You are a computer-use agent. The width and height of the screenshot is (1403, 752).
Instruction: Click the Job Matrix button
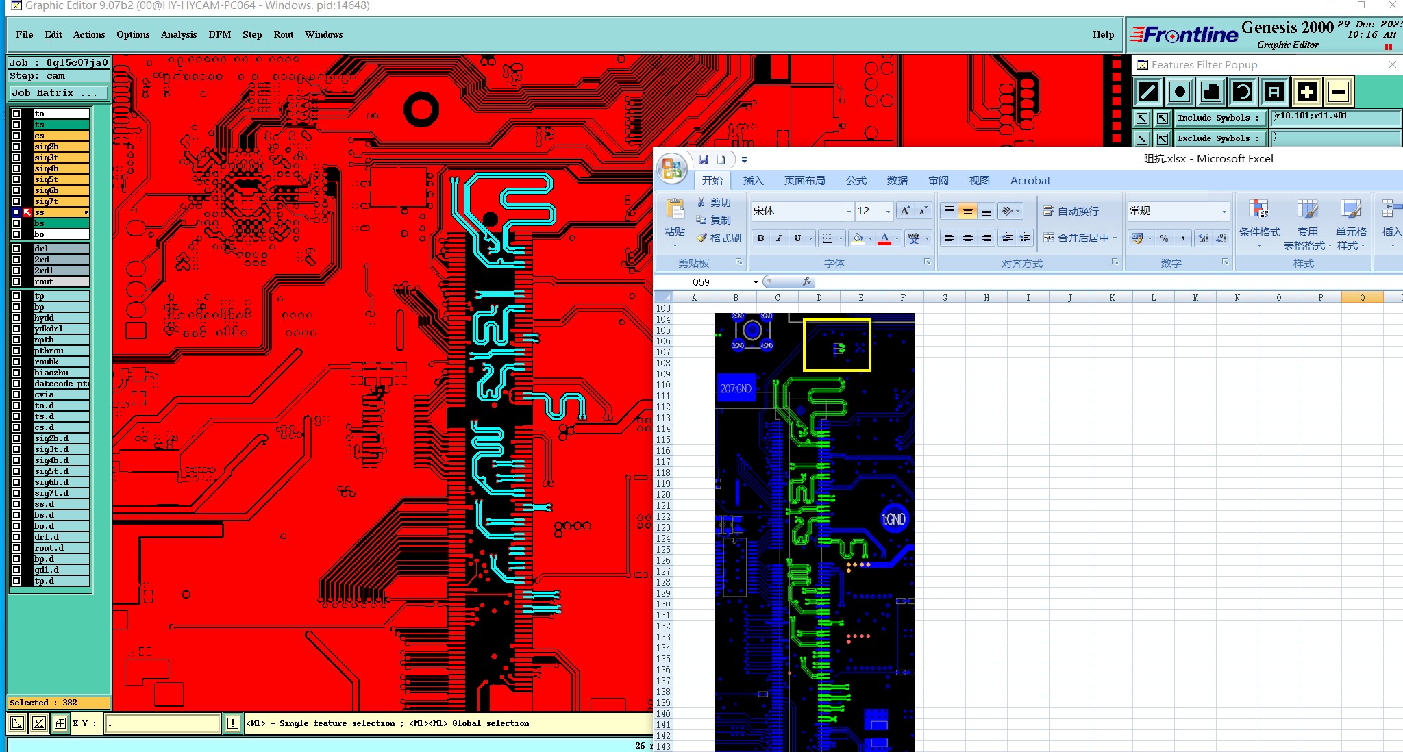[x=58, y=93]
